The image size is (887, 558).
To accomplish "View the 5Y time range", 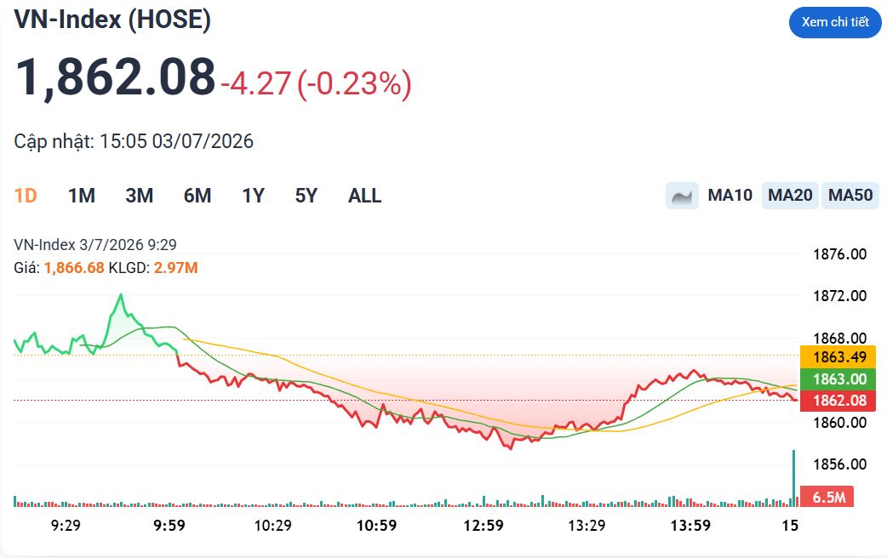I will coord(306,196).
